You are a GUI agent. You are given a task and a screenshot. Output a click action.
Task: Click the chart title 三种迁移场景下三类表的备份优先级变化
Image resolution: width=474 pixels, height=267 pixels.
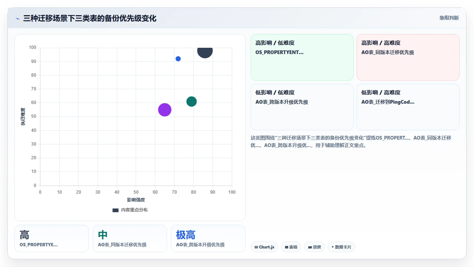(90, 18)
